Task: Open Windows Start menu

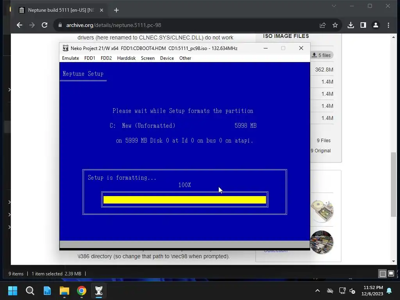Action: tap(12, 291)
